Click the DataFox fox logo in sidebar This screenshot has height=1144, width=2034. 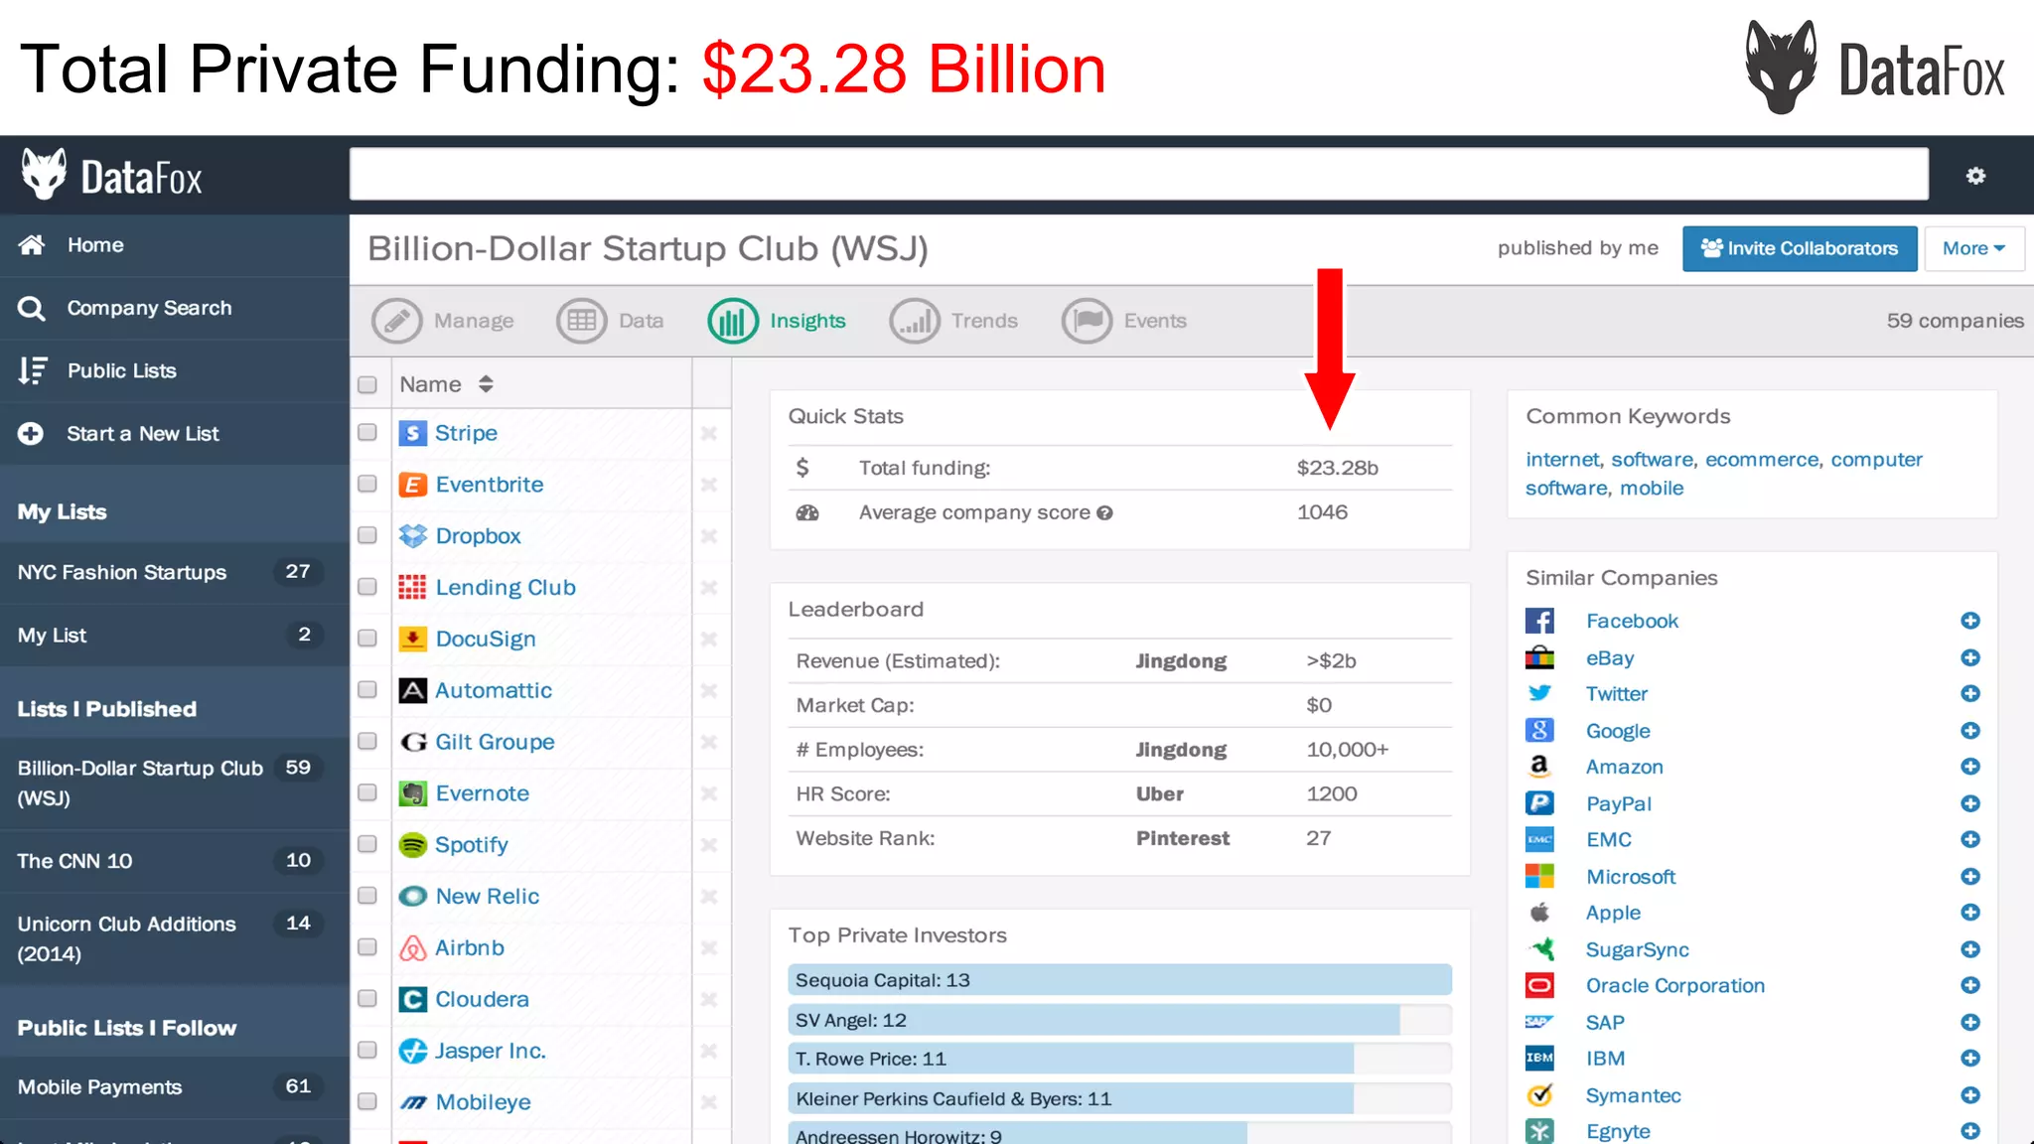pyautogui.click(x=44, y=175)
